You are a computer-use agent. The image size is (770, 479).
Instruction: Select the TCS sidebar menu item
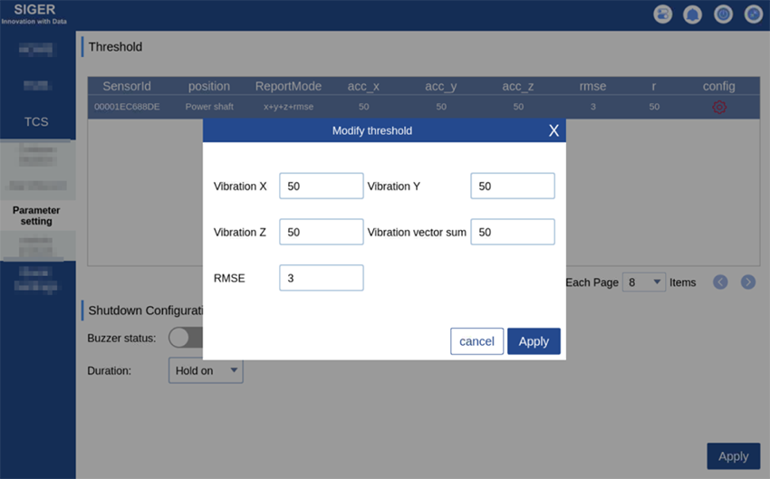(36, 121)
